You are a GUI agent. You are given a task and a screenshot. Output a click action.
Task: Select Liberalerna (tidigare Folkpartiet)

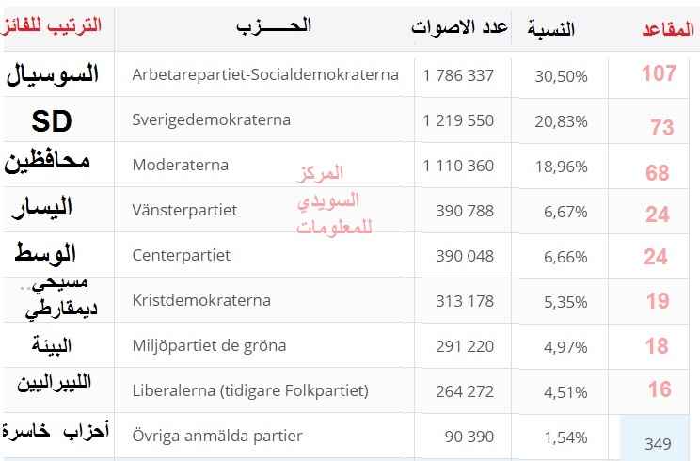tap(250, 390)
